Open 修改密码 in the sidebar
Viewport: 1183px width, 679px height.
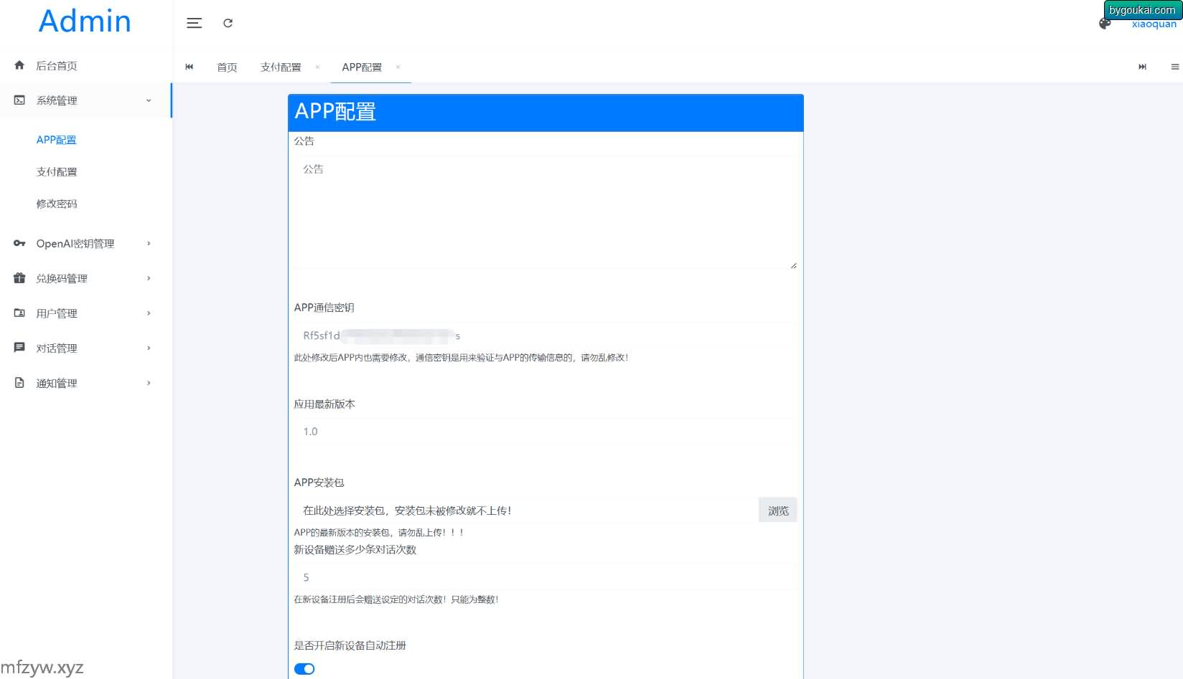point(57,204)
